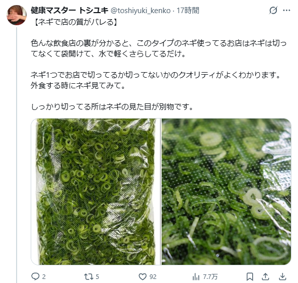
Task: Open display name 健康マスター トシユキ
Action: [x=69, y=10]
